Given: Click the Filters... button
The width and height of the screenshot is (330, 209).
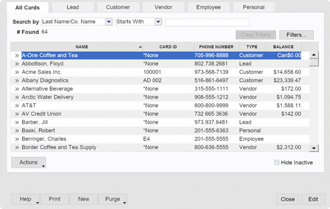Looking at the screenshot, I should coord(297,35).
